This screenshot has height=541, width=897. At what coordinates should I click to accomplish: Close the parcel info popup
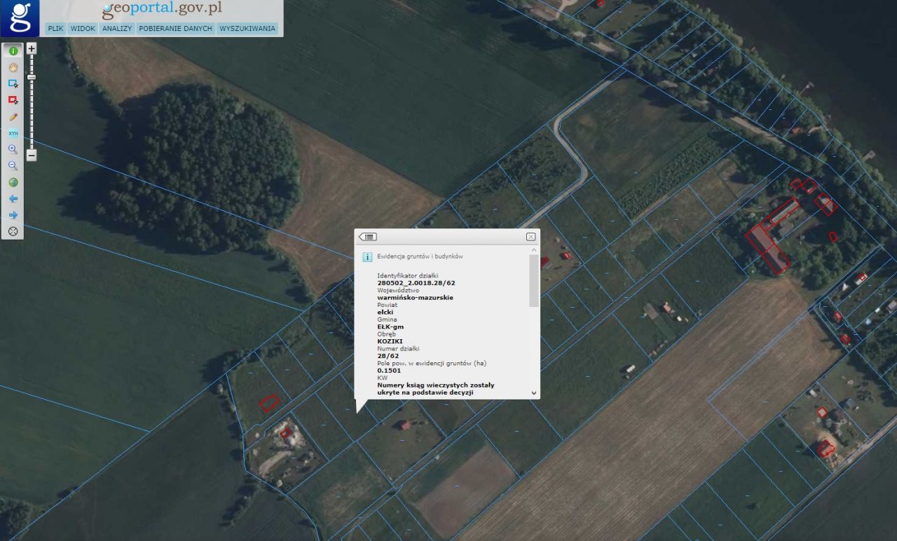[530, 237]
